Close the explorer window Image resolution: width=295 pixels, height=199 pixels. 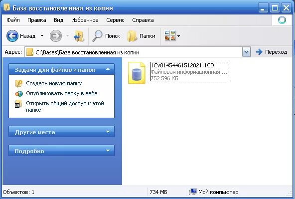[286, 8]
